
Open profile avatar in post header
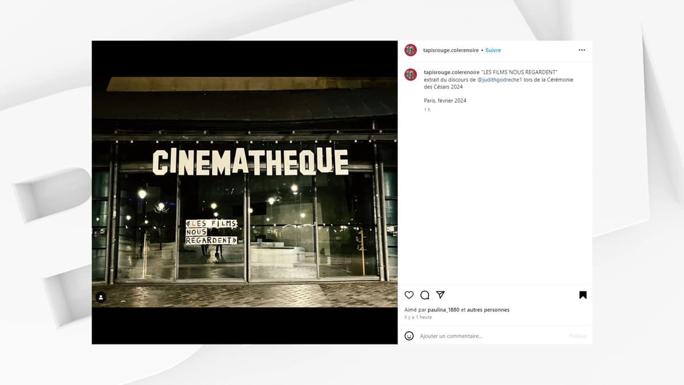[410, 50]
